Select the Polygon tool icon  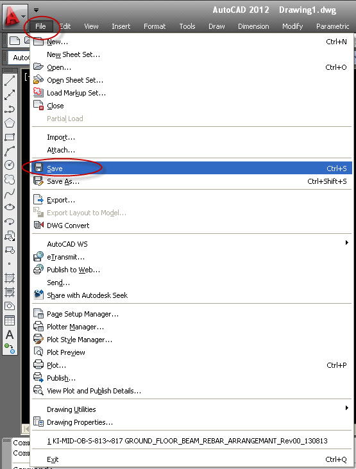click(10, 123)
